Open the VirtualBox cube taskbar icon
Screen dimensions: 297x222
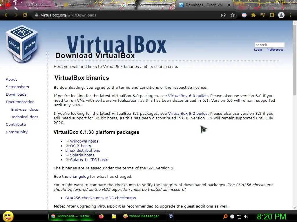tap(171, 216)
